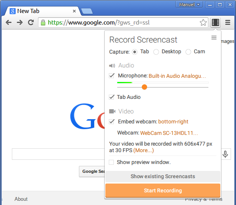
Task: Click the Google logo
Action: click(x=87, y=116)
